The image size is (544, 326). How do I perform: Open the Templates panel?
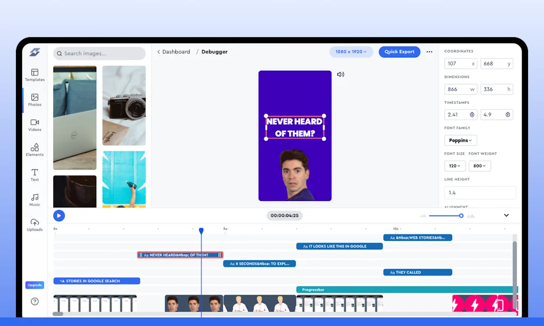click(35, 75)
